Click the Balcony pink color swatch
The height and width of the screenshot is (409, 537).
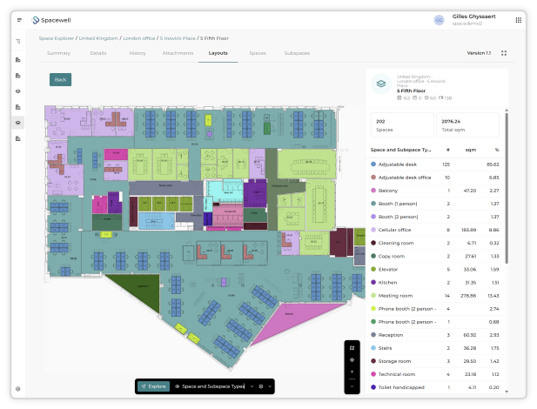(373, 191)
